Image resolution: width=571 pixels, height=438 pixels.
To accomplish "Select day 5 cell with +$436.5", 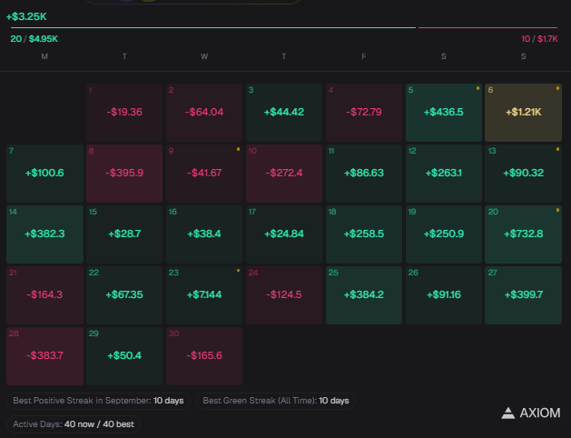I will coord(444,113).
